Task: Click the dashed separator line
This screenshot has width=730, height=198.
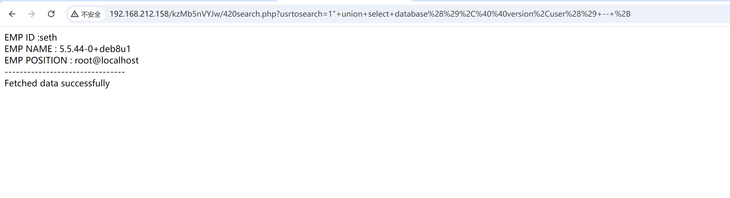Action: click(65, 72)
